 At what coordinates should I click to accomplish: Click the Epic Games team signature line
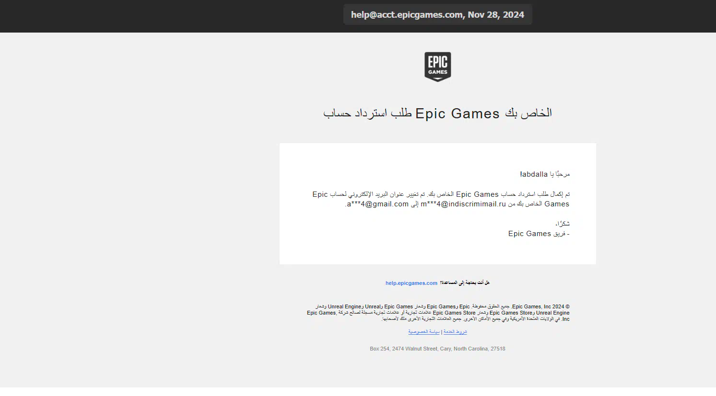(539, 234)
